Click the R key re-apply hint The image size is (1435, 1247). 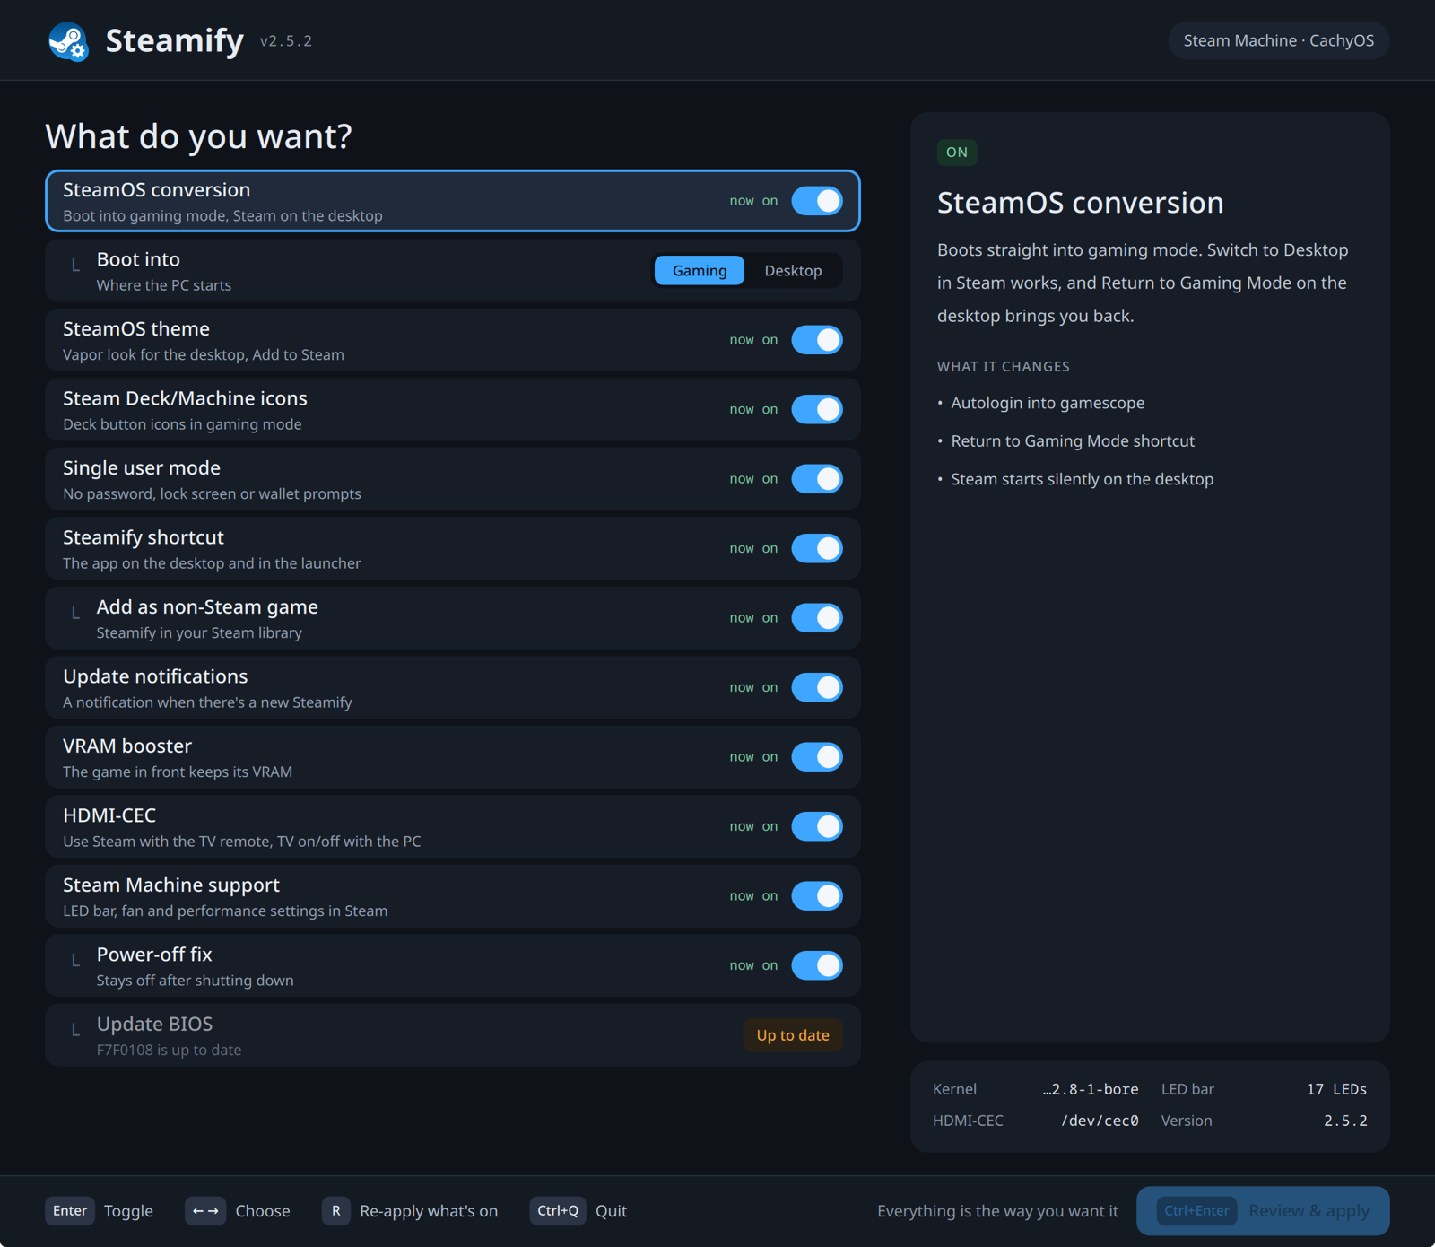click(x=336, y=1211)
